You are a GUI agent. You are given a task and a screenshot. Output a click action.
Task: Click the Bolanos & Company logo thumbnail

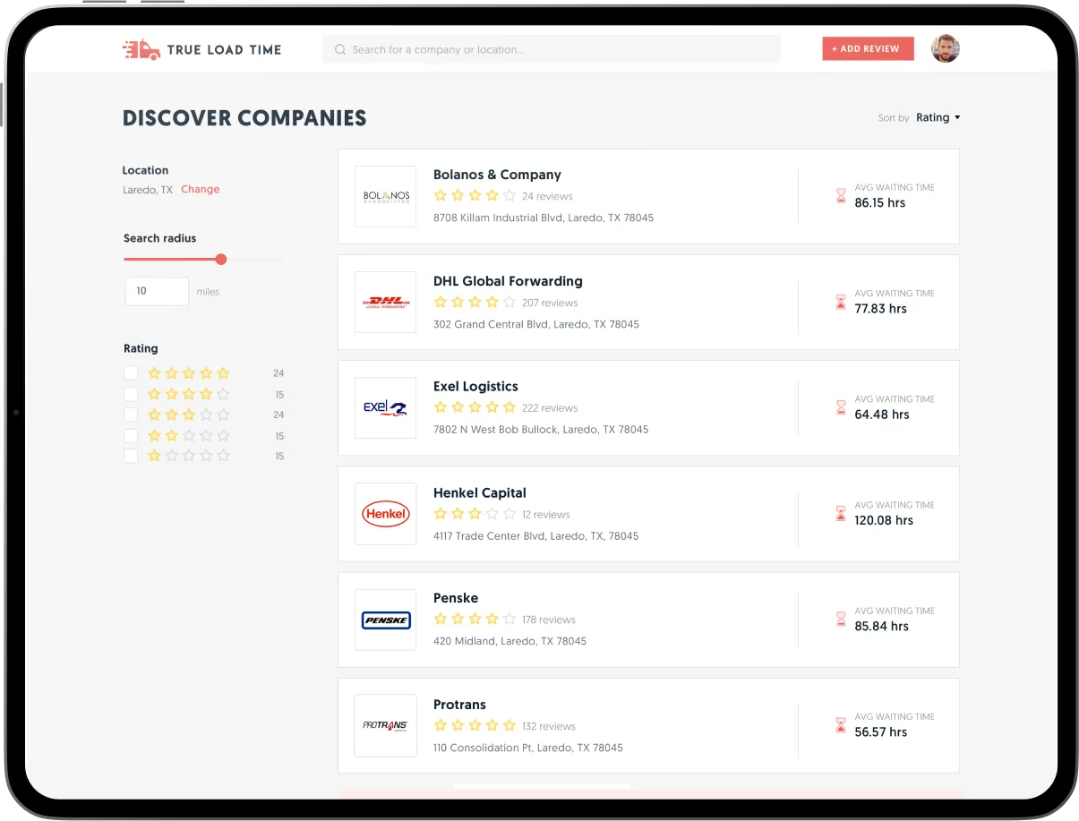click(386, 196)
